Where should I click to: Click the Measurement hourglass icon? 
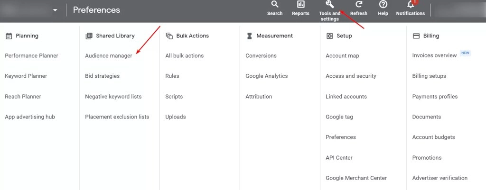249,36
